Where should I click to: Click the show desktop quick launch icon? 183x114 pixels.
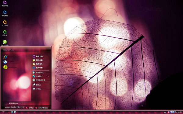(x=15, y=112)
